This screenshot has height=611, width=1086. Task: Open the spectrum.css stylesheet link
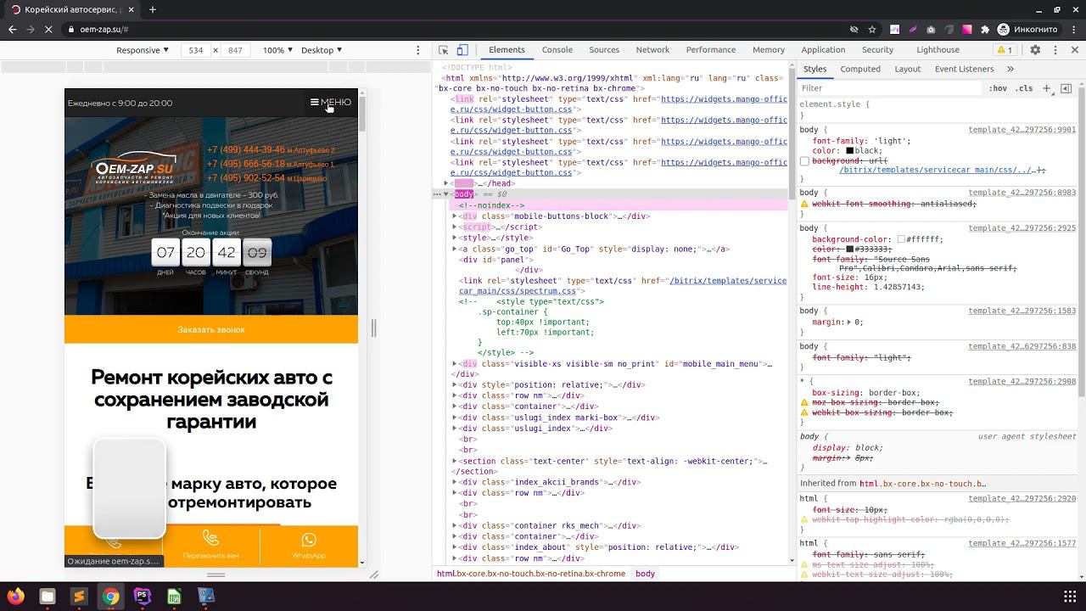tap(623, 286)
